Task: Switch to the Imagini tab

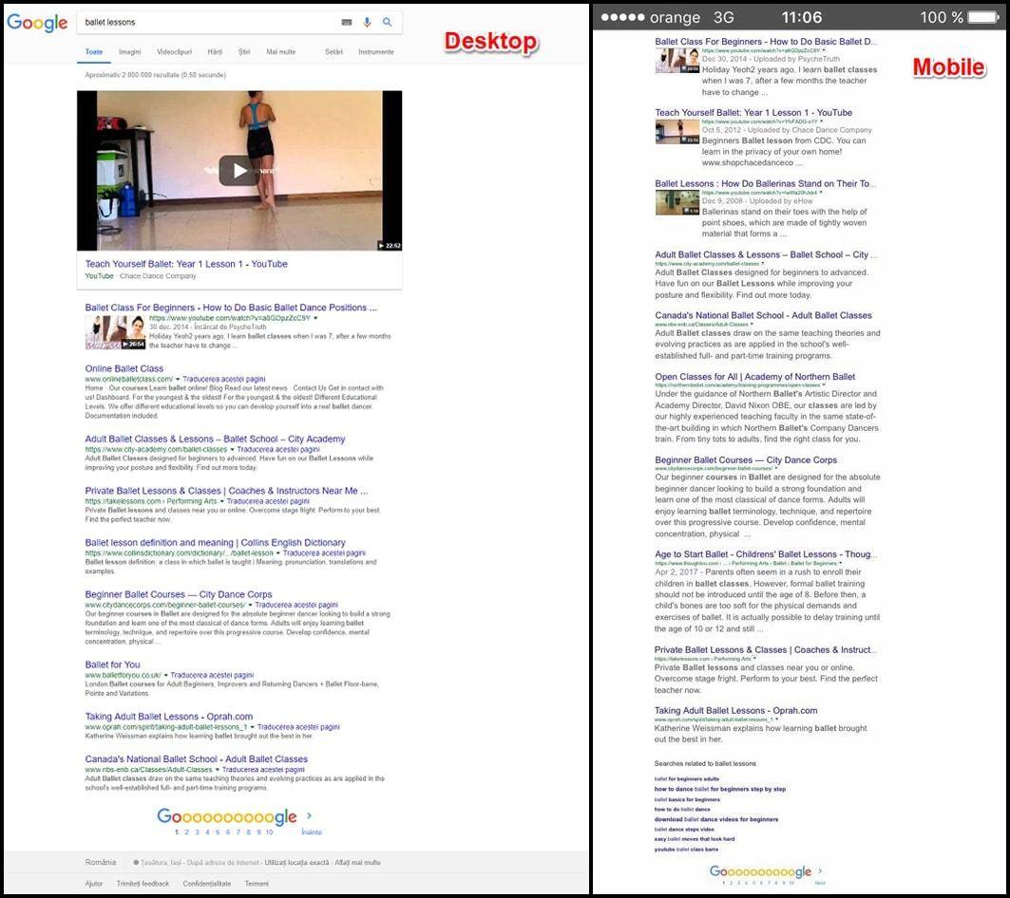Action: (129, 52)
